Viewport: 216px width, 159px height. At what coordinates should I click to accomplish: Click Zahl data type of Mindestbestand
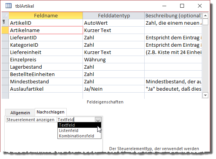coord(114,81)
